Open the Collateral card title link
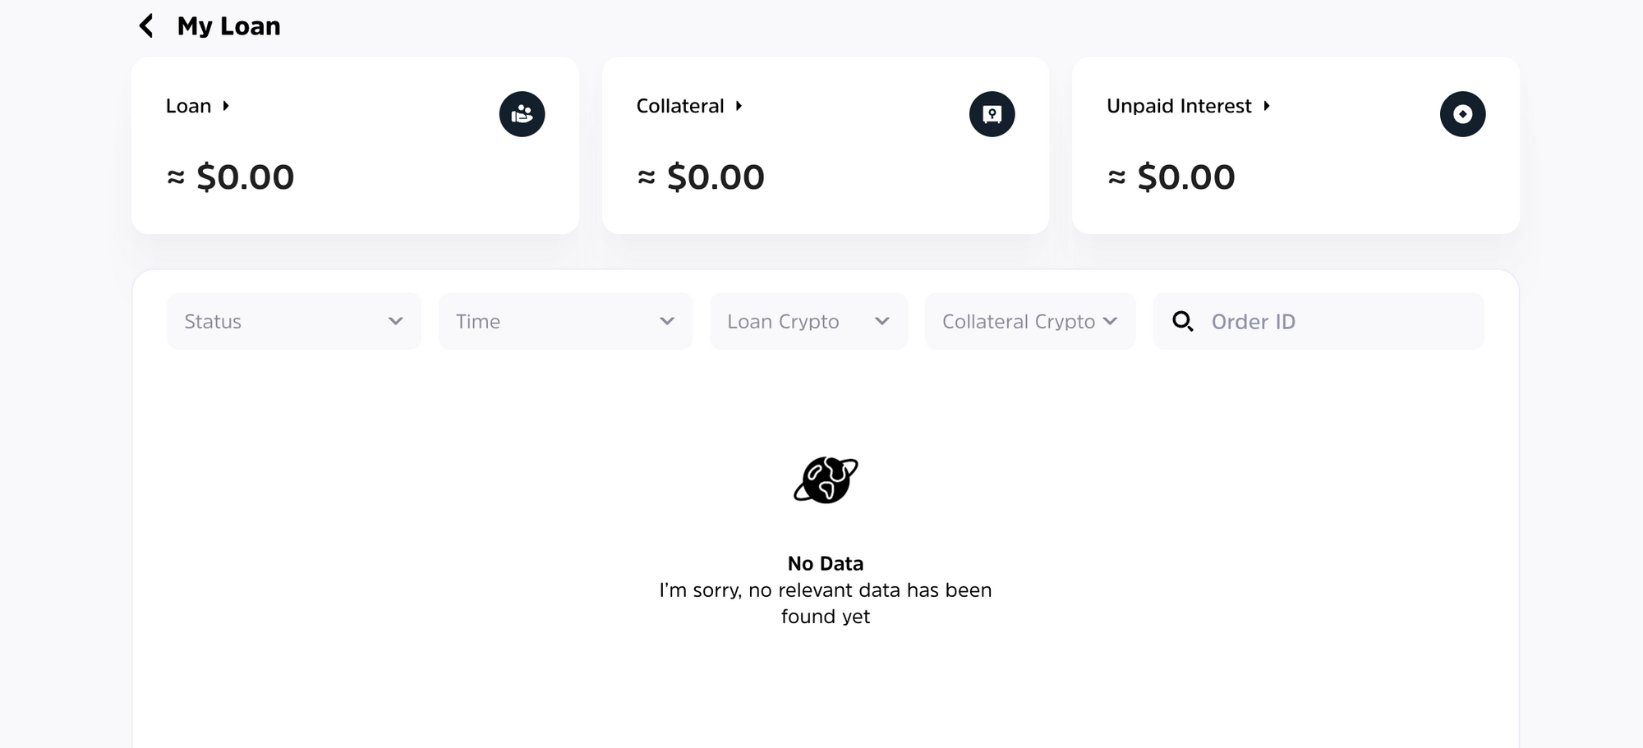 click(680, 106)
